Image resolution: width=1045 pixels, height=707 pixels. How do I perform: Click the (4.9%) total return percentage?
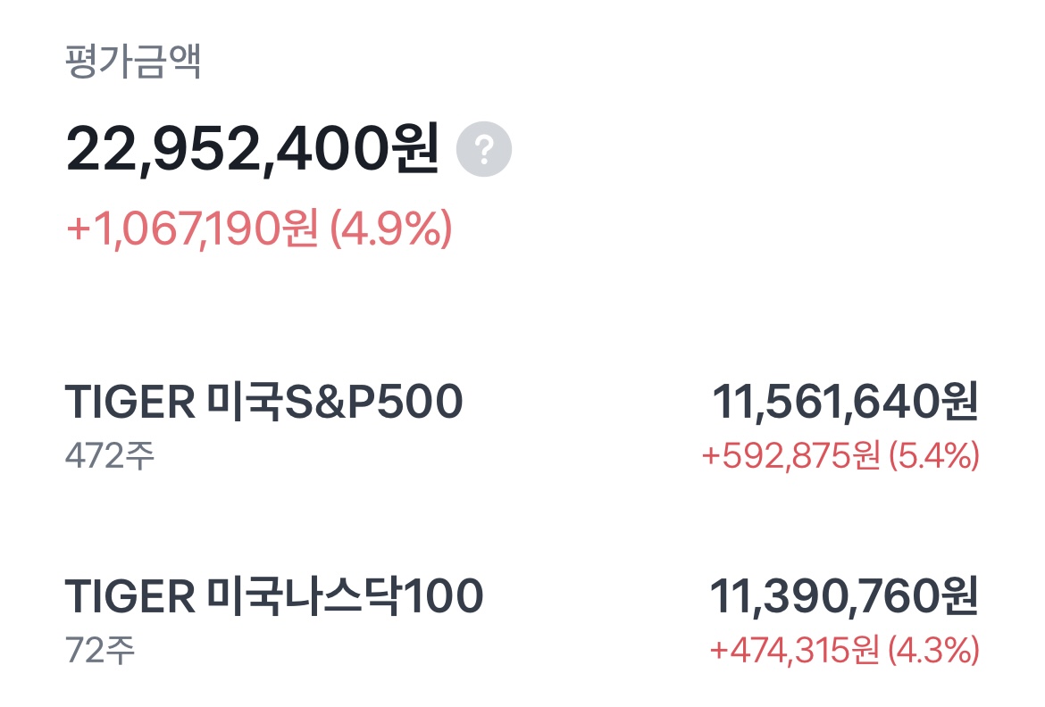point(391,229)
